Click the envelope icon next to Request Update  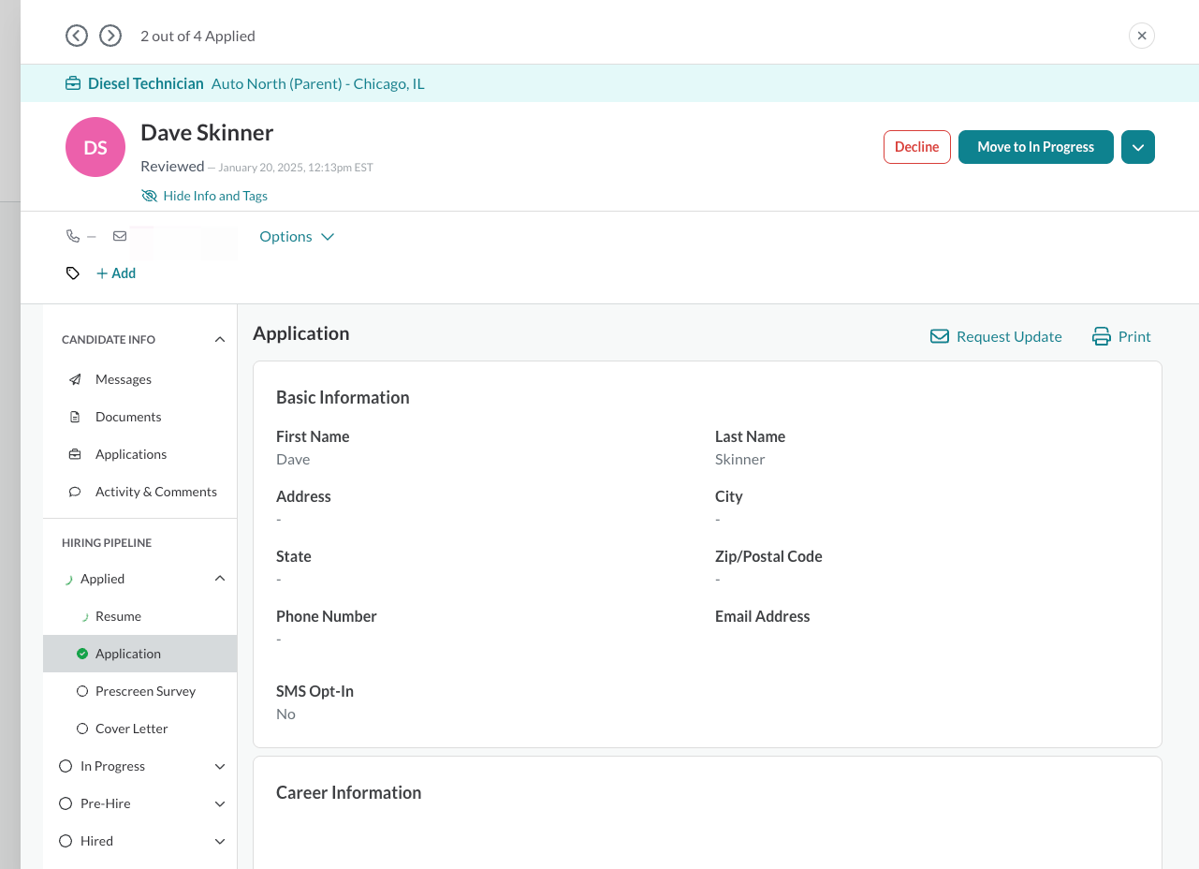pyautogui.click(x=940, y=336)
